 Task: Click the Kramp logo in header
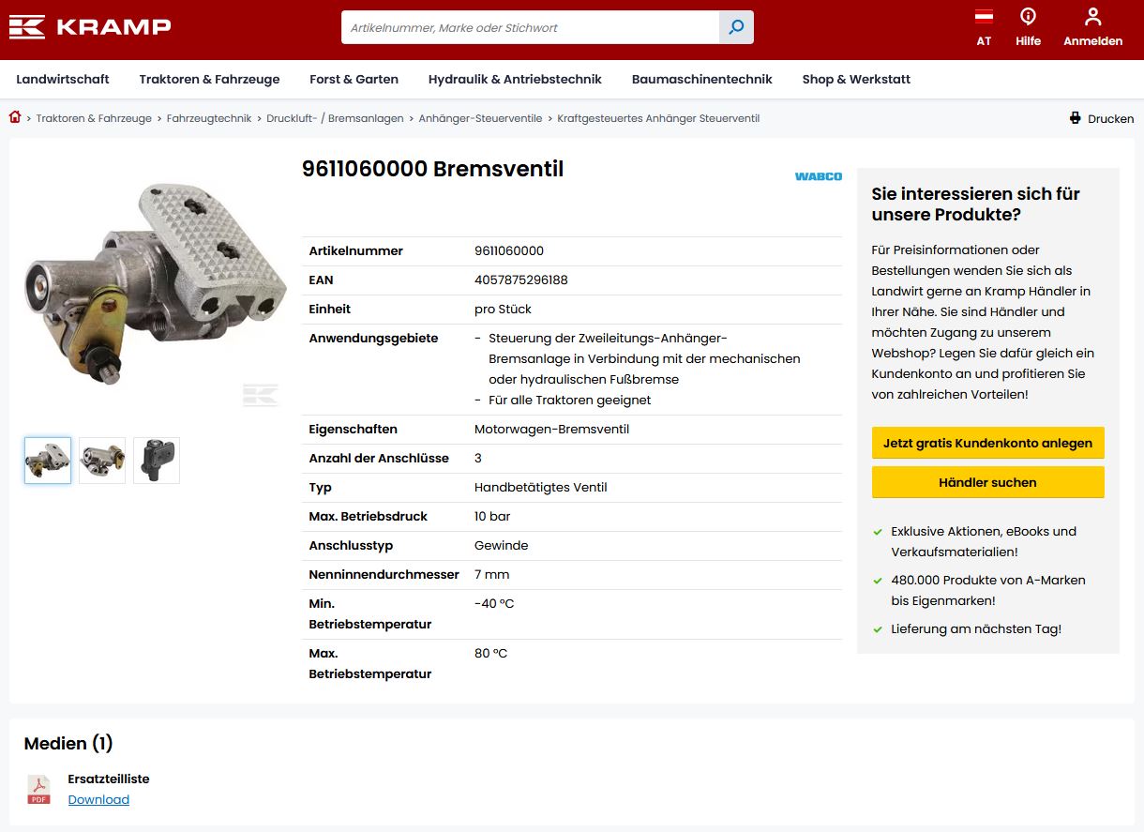point(90,27)
